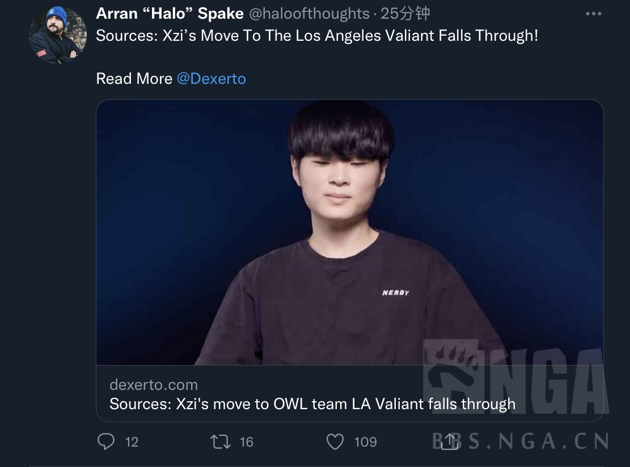
Task: Retweet using the retweet arrows icon
Action: click(221, 442)
